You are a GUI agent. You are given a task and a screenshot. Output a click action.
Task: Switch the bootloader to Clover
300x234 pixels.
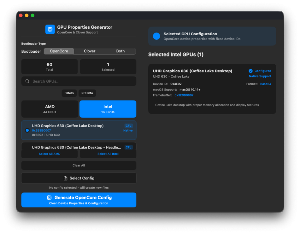90,51
